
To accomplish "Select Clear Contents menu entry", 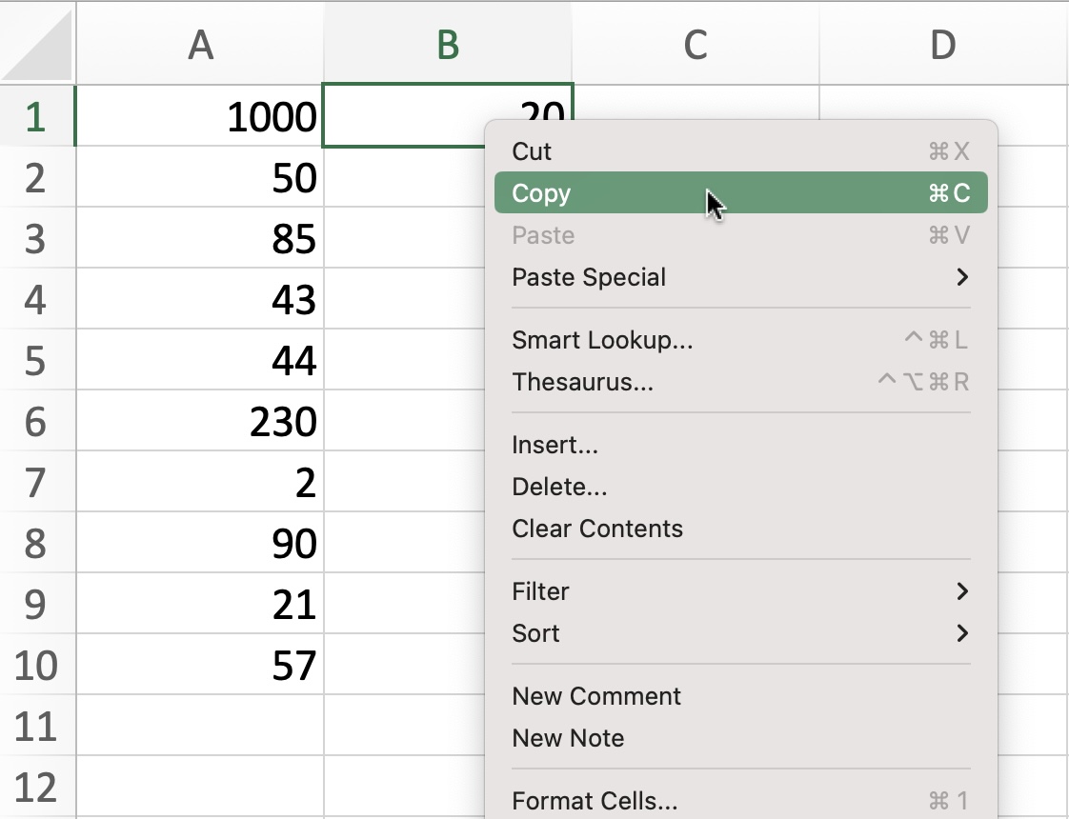I will pos(741,529).
